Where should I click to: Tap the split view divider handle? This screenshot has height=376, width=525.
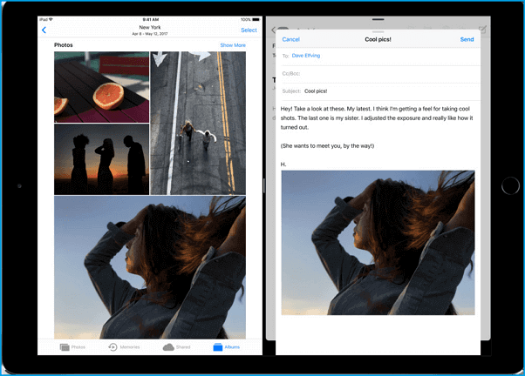pos(264,185)
